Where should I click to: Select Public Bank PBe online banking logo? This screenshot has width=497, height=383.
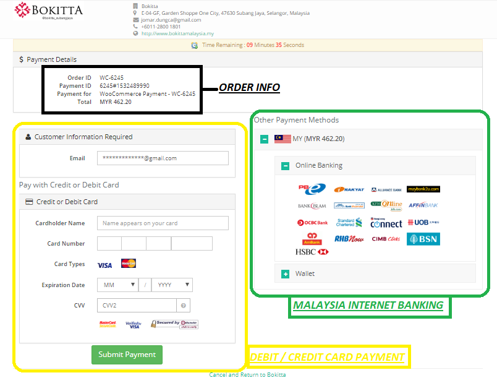coord(312,189)
